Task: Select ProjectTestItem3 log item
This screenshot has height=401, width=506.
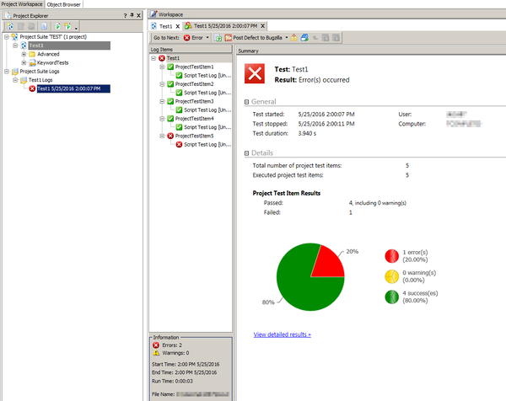Action: [x=194, y=101]
